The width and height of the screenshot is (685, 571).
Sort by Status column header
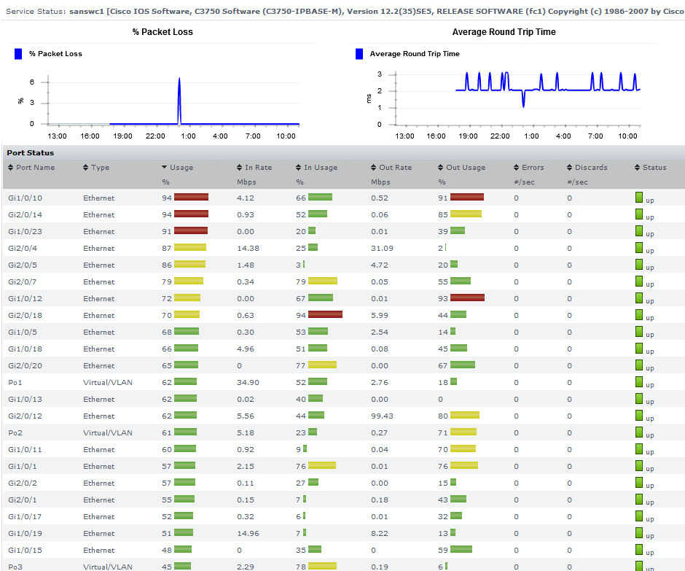coord(651,168)
